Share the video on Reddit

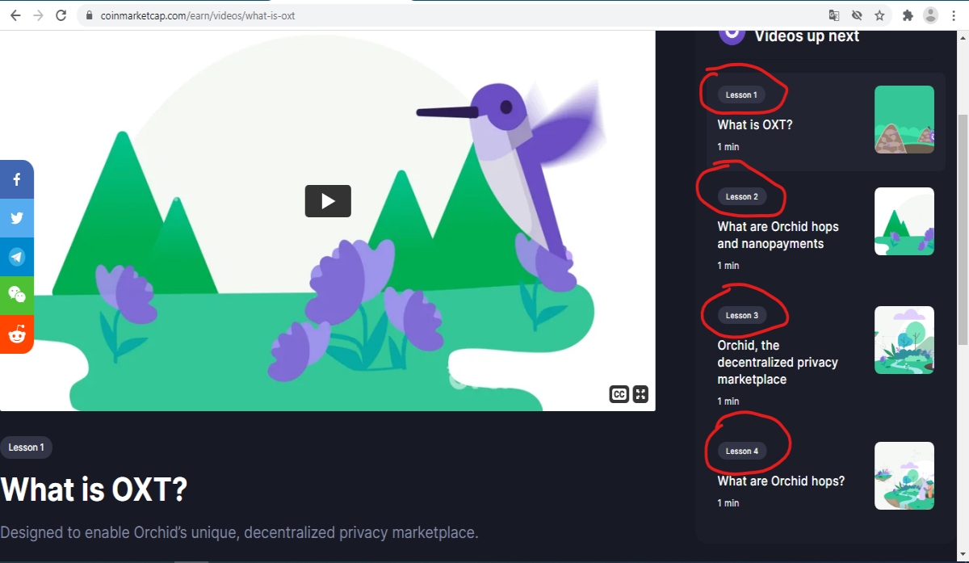[17, 334]
